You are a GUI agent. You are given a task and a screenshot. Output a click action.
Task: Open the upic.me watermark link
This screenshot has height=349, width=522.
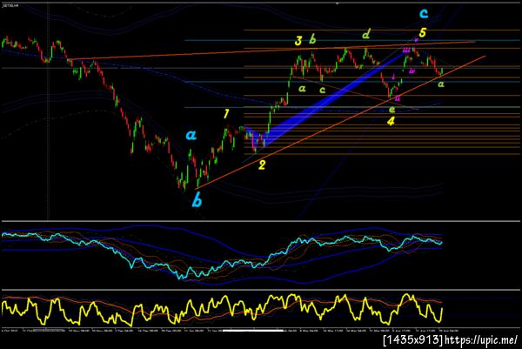pyautogui.click(x=481, y=340)
